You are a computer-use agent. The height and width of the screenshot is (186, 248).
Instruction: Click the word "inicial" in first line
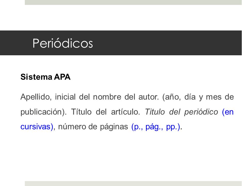click(x=65, y=97)
